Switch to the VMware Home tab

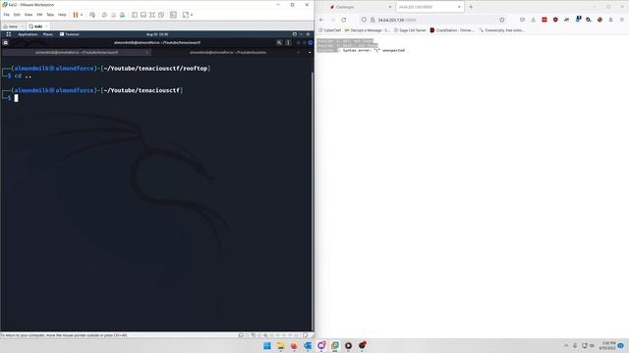tap(13, 26)
